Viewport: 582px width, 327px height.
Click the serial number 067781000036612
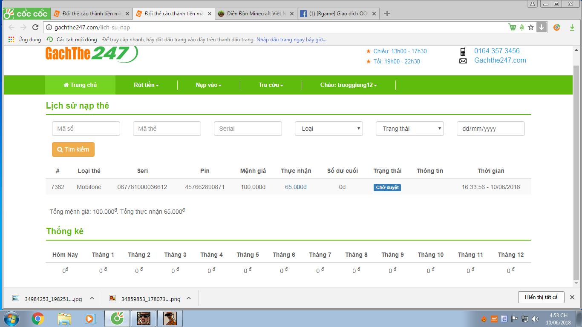(x=142, y=187)
